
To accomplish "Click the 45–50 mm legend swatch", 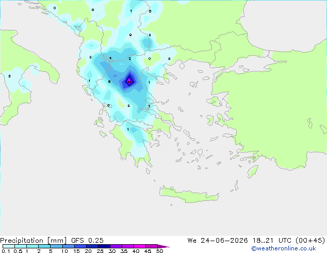I will tap(152, 246).
